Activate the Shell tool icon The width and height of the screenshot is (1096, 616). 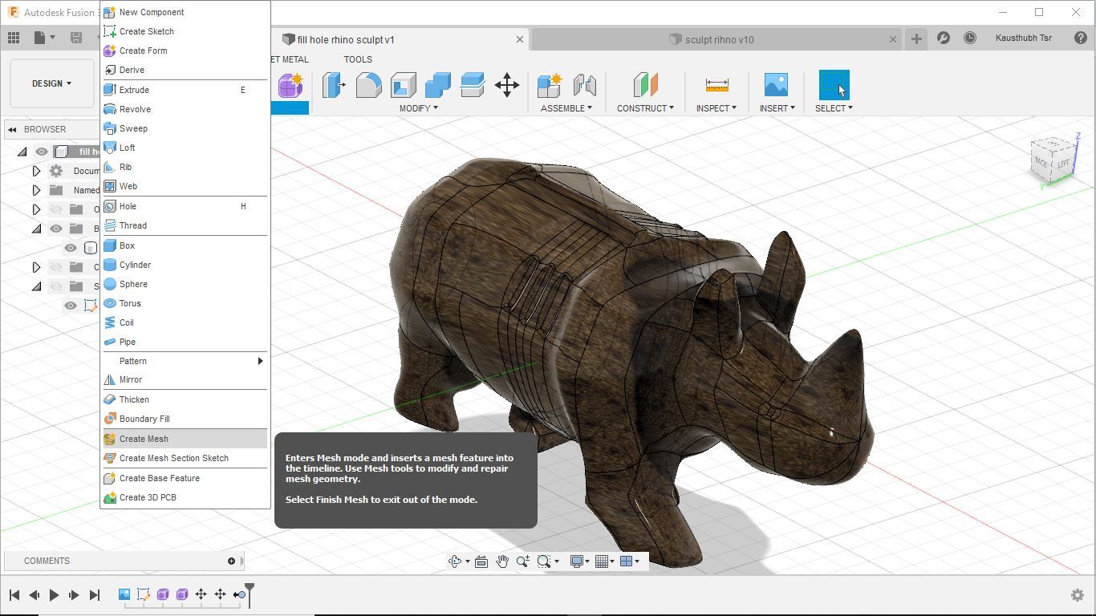click(403, 85)
